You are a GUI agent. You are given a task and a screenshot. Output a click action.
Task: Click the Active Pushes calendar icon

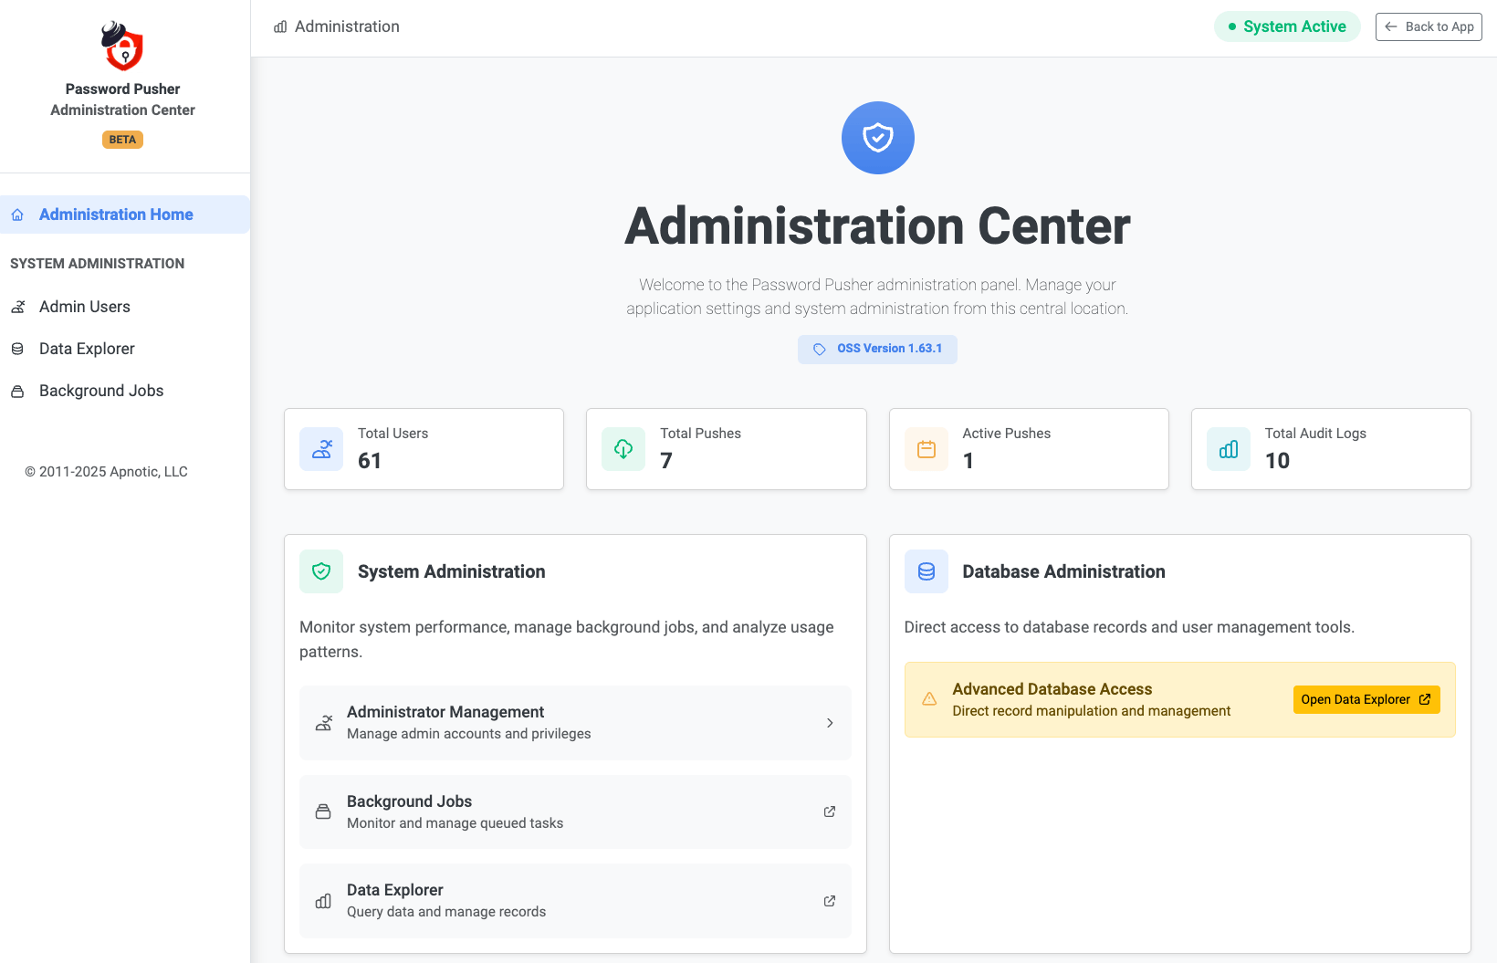tap(926, 449)
